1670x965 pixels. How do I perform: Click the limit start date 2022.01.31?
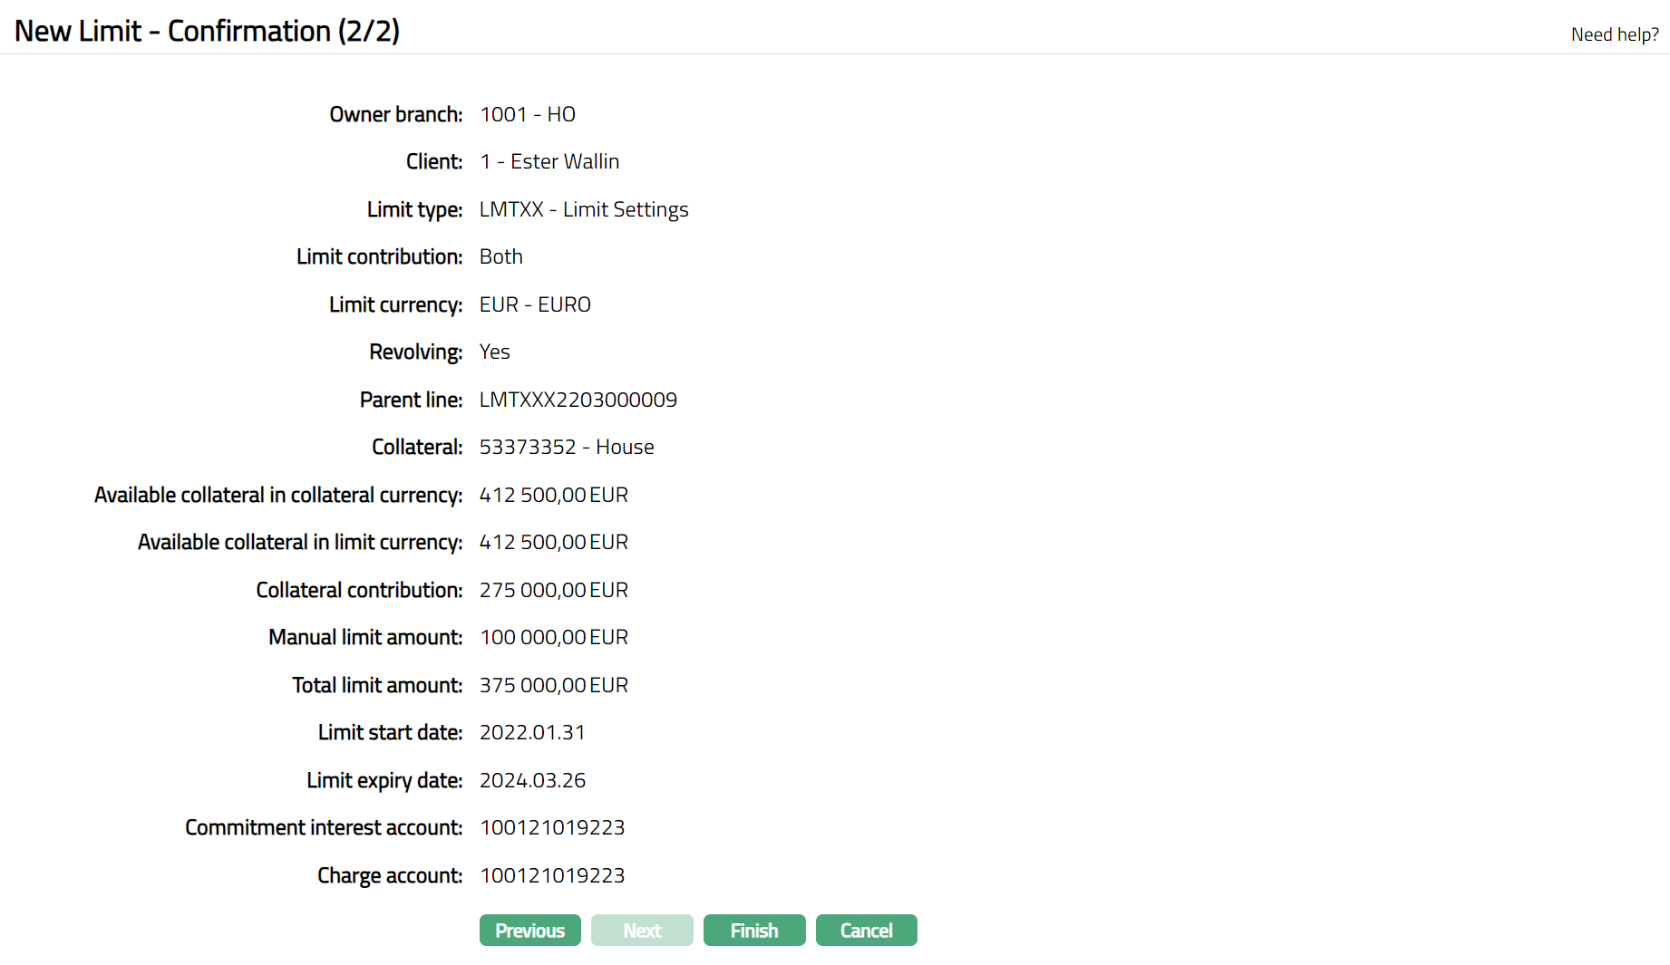[532, 732]
